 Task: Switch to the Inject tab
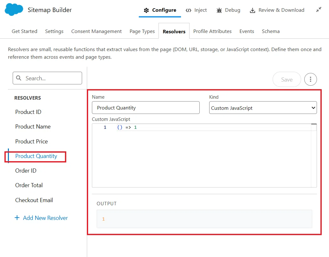coord(197,10)
